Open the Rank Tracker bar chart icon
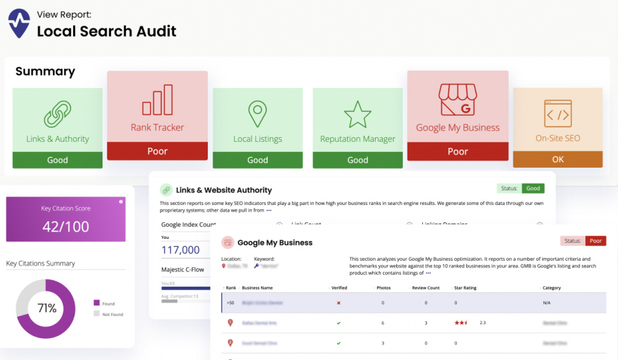 [157, 100]
